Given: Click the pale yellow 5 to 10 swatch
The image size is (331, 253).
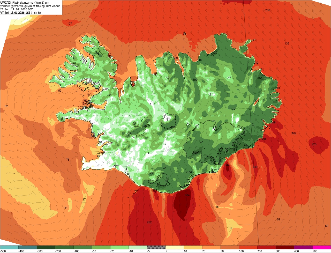Looking at the screenshot, I should [175, 247].
